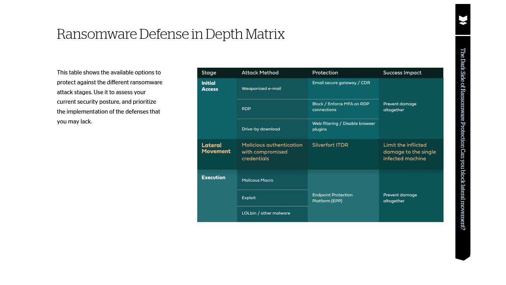Expand the Email secure gateway / CDR cell
506x285 pixels.
(341, 83)
